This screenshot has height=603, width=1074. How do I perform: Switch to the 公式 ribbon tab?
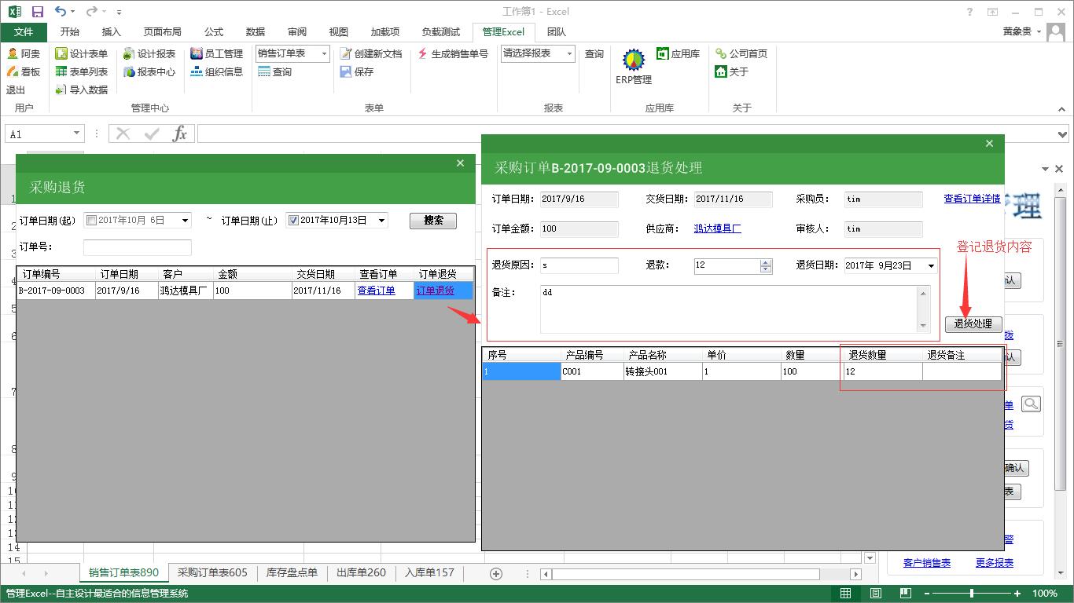click(214, 32)
